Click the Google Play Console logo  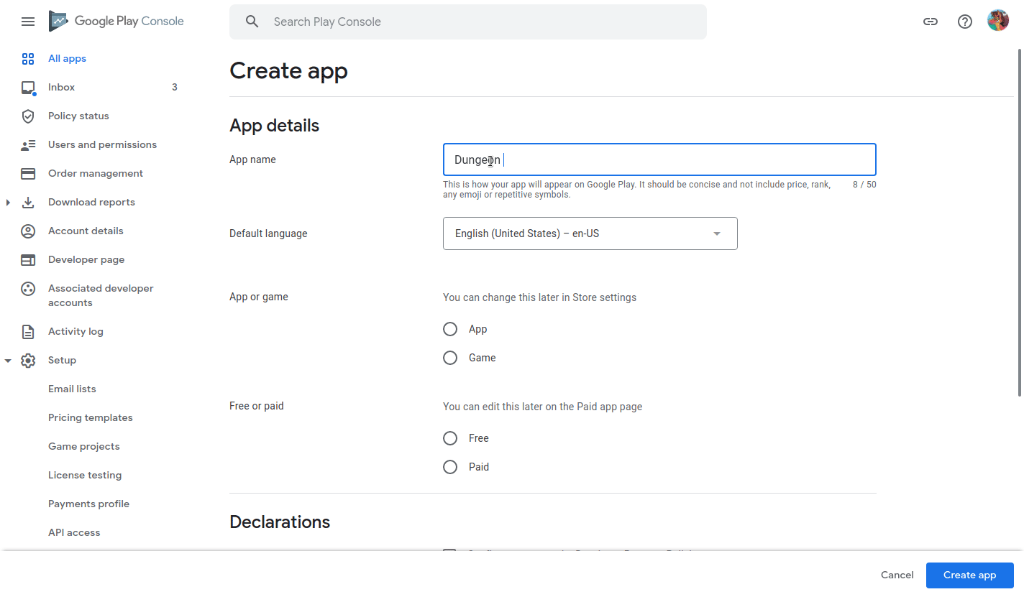[116, 22]
